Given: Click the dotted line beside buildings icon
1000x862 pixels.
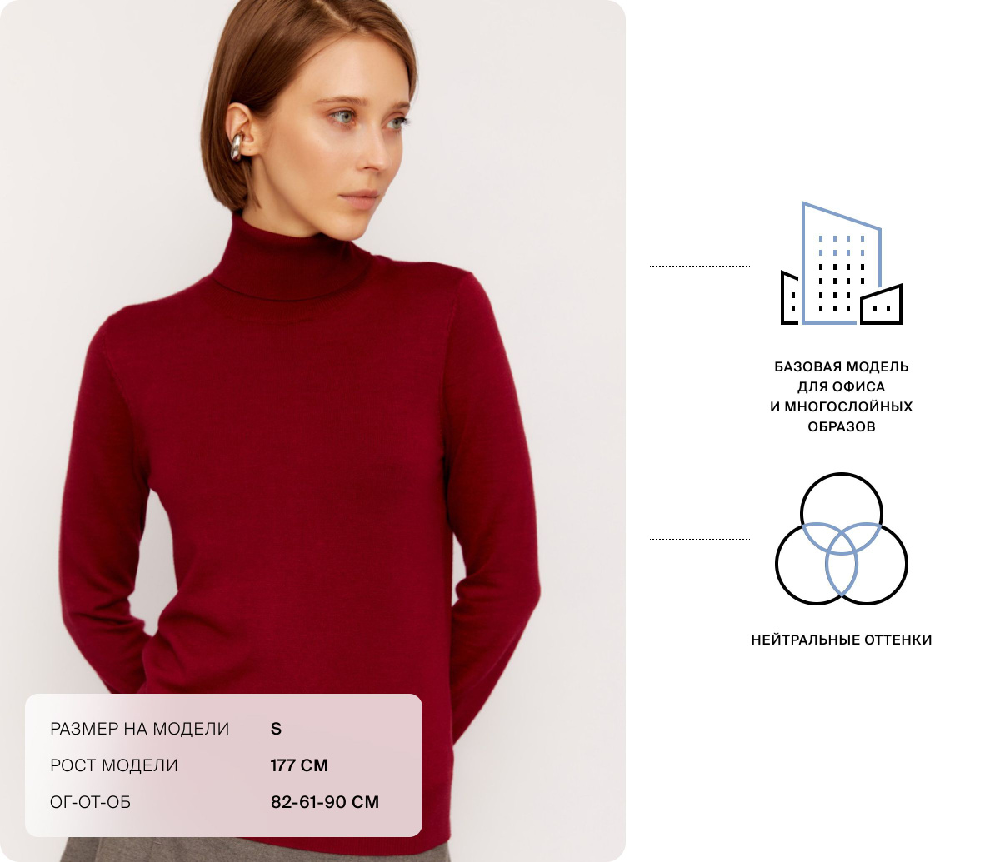Looking at the screenshot, I should point(700,266).
